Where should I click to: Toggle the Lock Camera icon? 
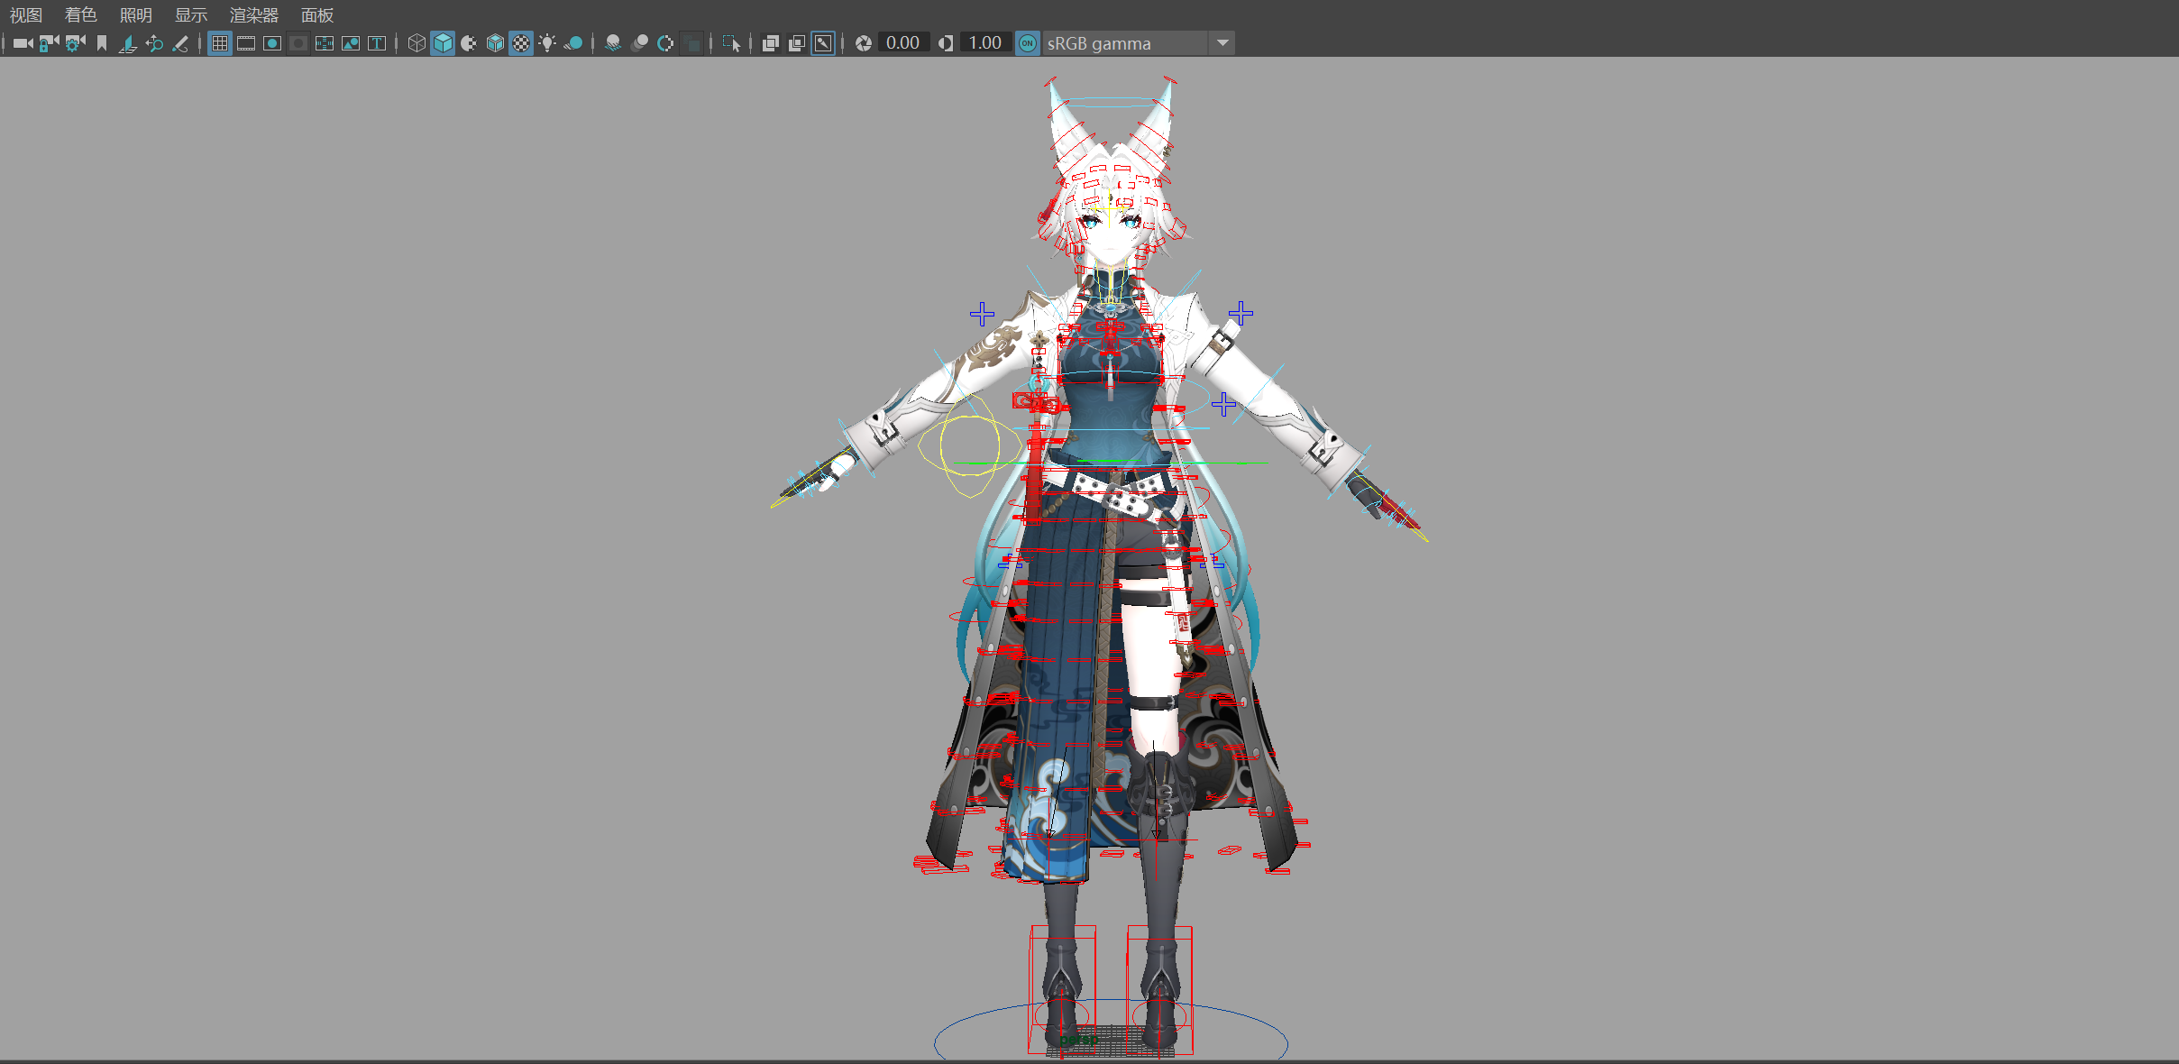[x=49, y=43]
